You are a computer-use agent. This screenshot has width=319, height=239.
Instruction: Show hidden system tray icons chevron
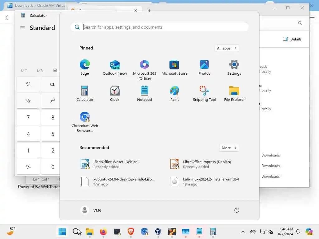point(243,232)
